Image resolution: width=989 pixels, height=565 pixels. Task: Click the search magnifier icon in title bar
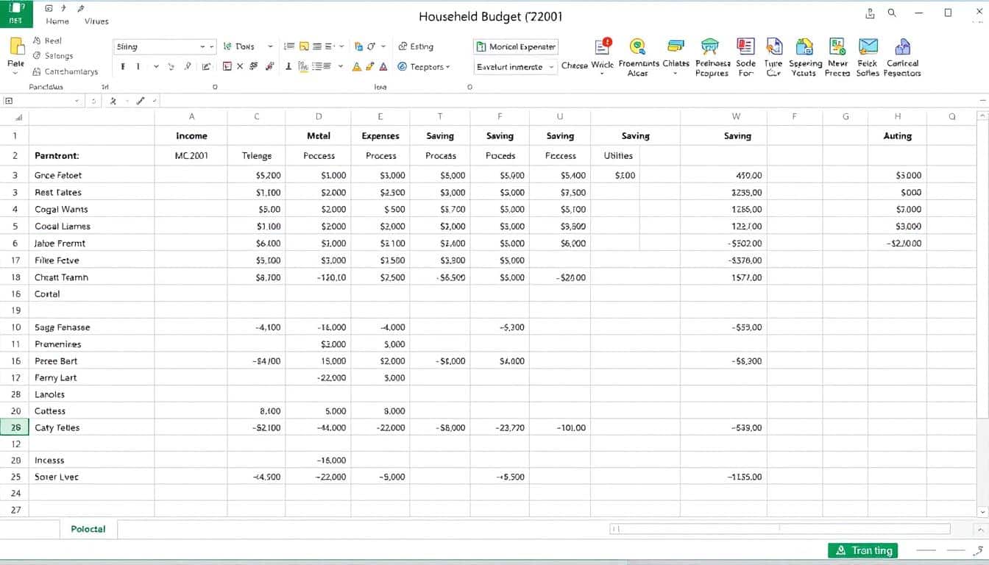[x=892, y=13]
